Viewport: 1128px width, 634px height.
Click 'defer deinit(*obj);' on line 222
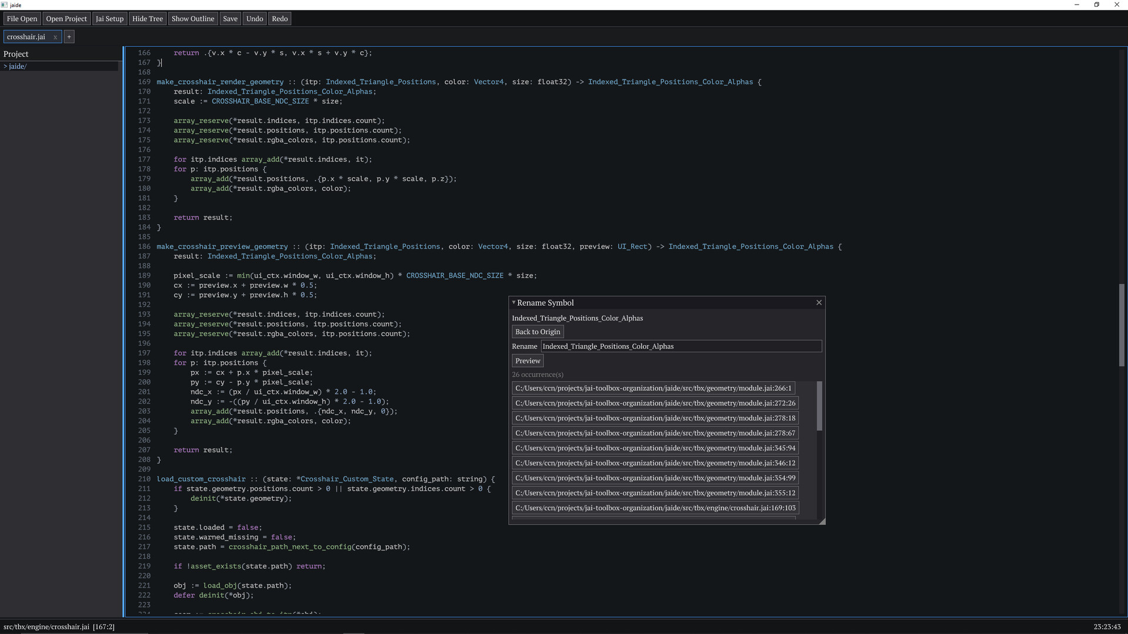coord(213,595)
